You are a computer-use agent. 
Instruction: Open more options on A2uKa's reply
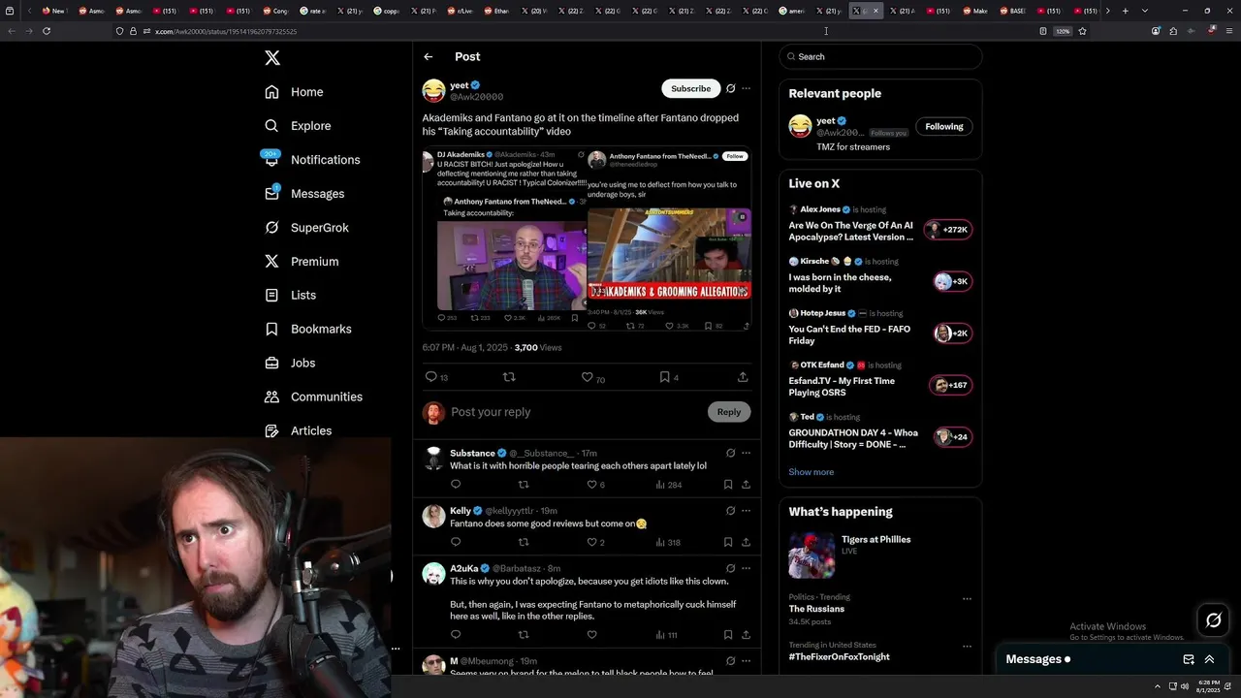point(746,568)
